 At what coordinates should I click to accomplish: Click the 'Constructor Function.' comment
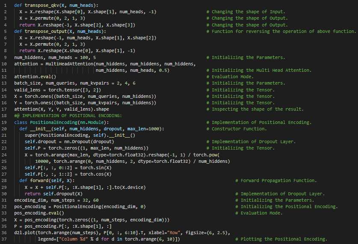[239, 129]
